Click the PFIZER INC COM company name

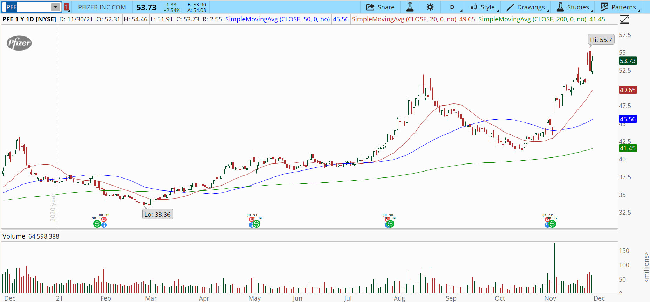pos(102,7)
